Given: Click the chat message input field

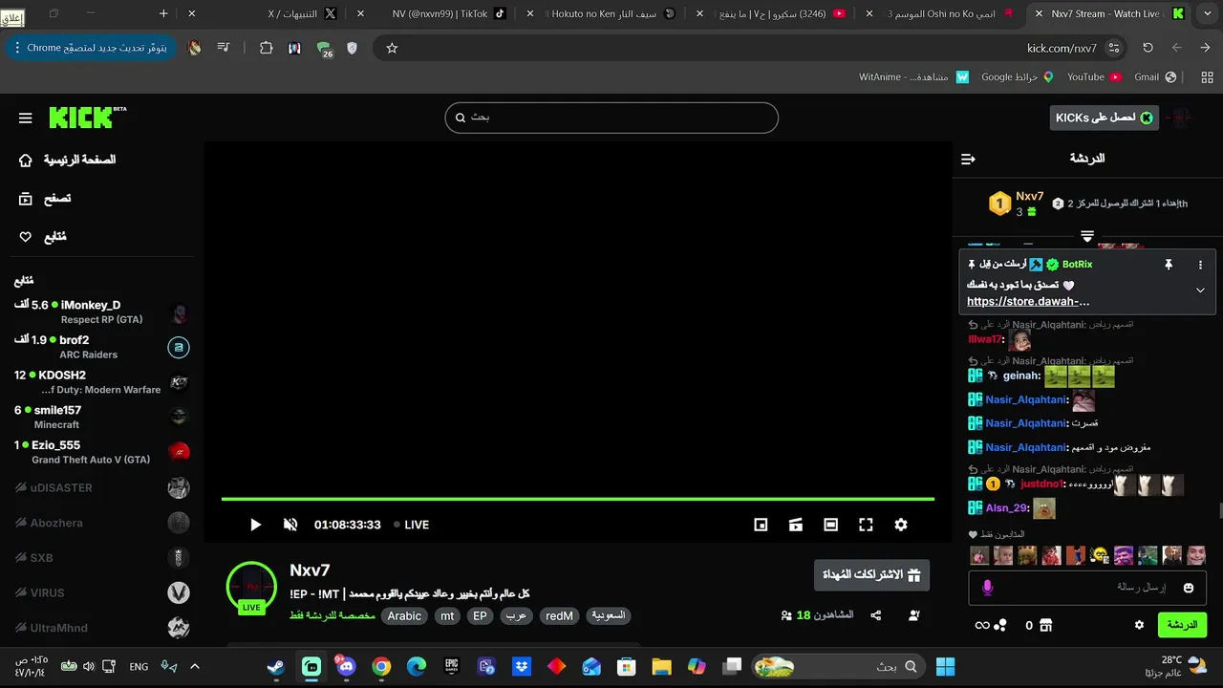Looking at the screenshot, I should pyautogui.click(x=1087, y=588).
